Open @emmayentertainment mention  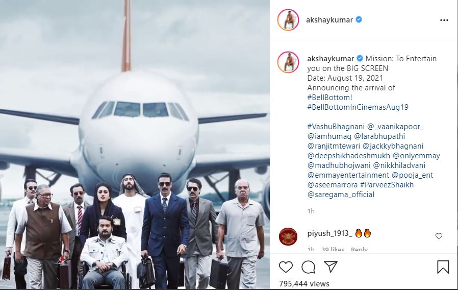(348, 175)
